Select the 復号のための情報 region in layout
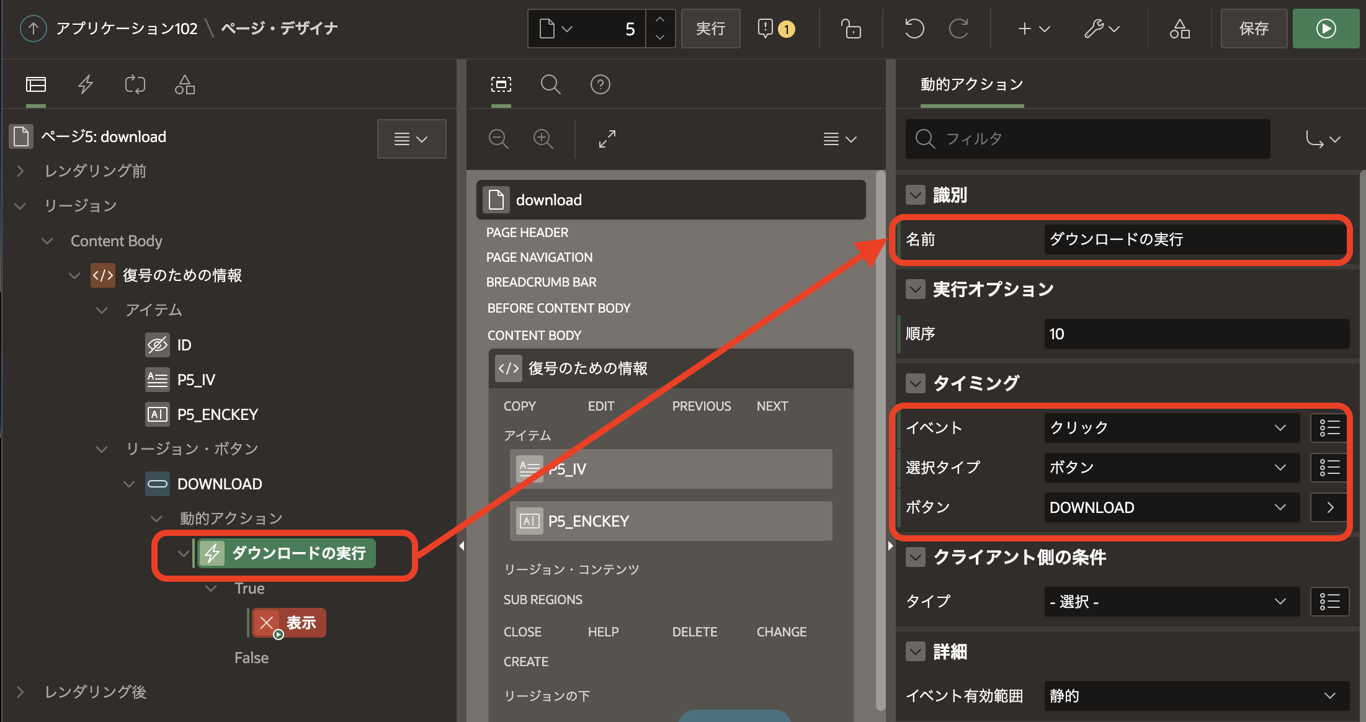1366x722 pixels. 671,368
